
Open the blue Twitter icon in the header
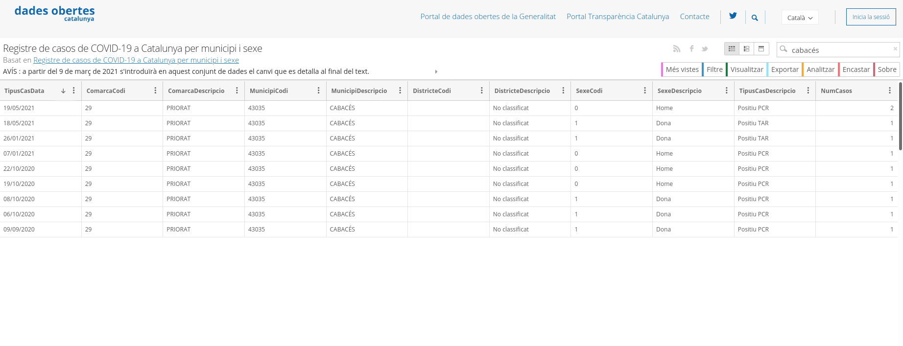pyautogui.click(x=733, y=16)
